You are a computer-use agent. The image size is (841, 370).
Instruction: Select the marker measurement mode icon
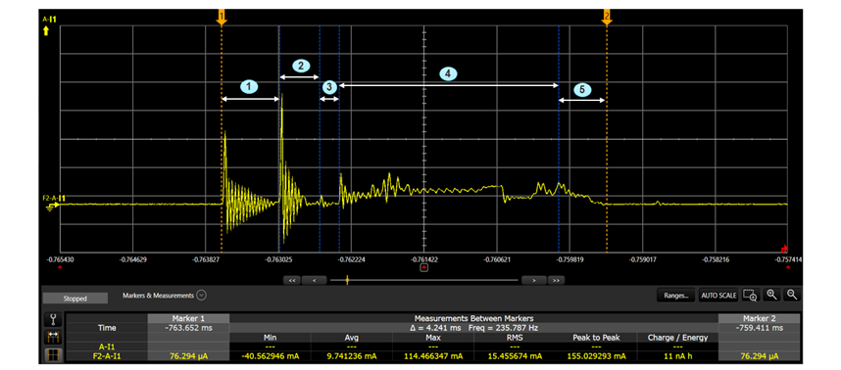[x=53, y=338]
